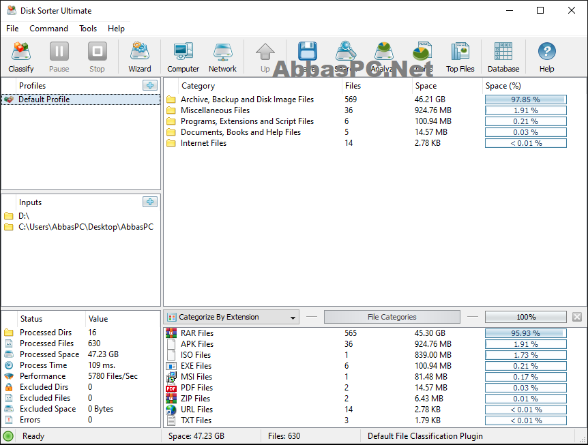Click the URL Files globe icon
Screen dimensions: 588x445
point(171,410)
